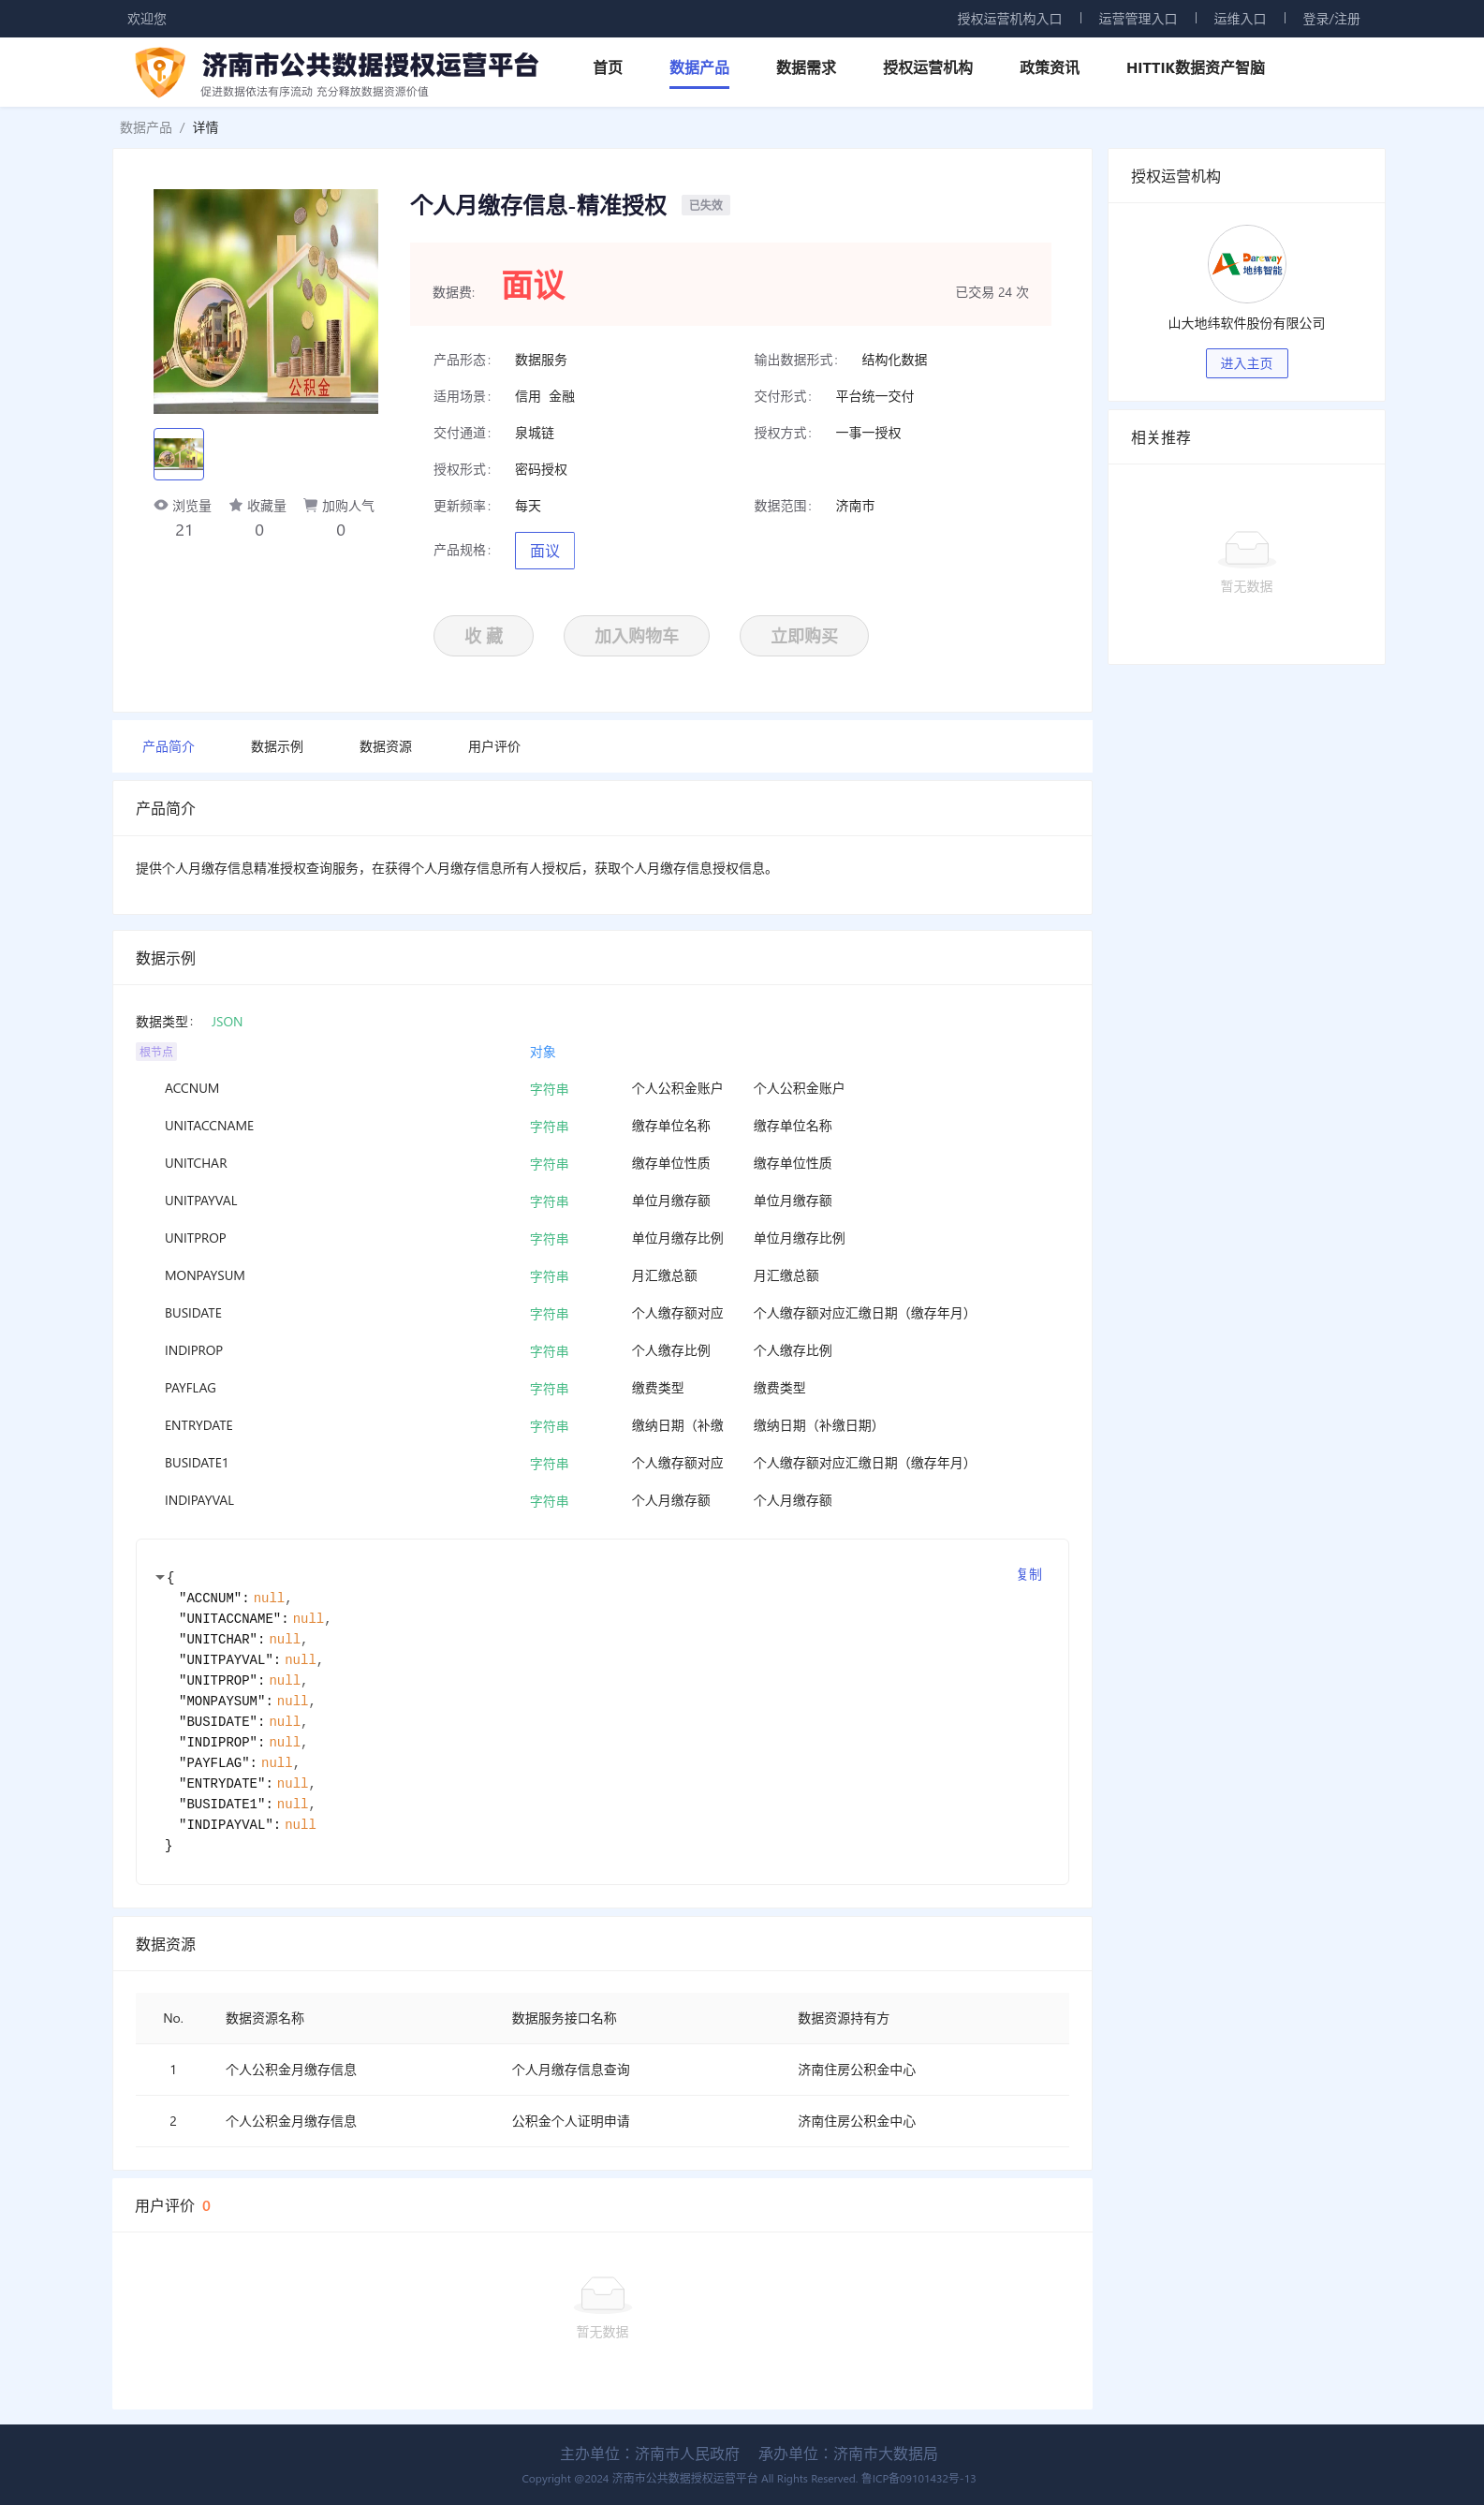Viewport: 1484px width, 2505px height.
Task: Click the UNITPAYVAL field name
Action: point(200,1200)
